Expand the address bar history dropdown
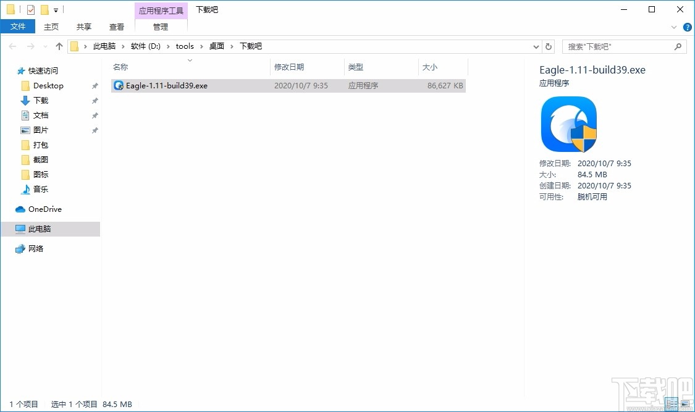 [536, 46]
